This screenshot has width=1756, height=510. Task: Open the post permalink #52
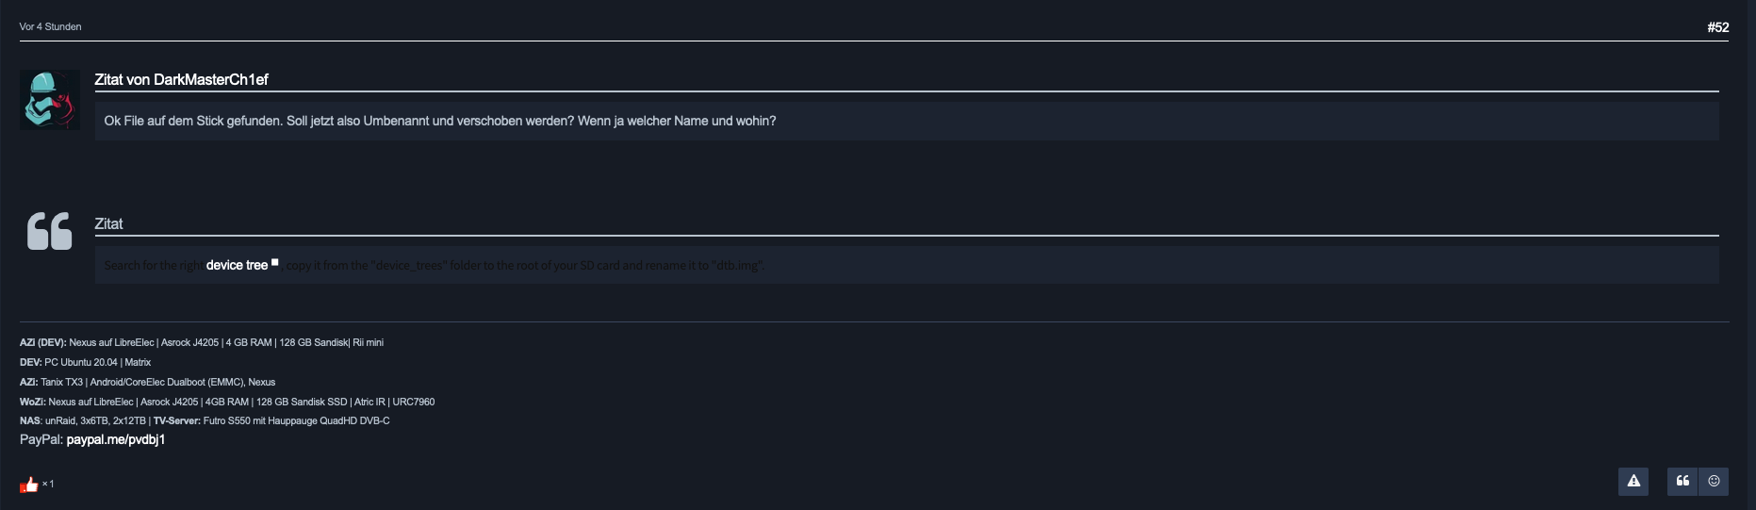(1718, 27)
